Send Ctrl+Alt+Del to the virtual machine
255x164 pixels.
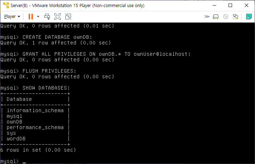pos(47,17)
